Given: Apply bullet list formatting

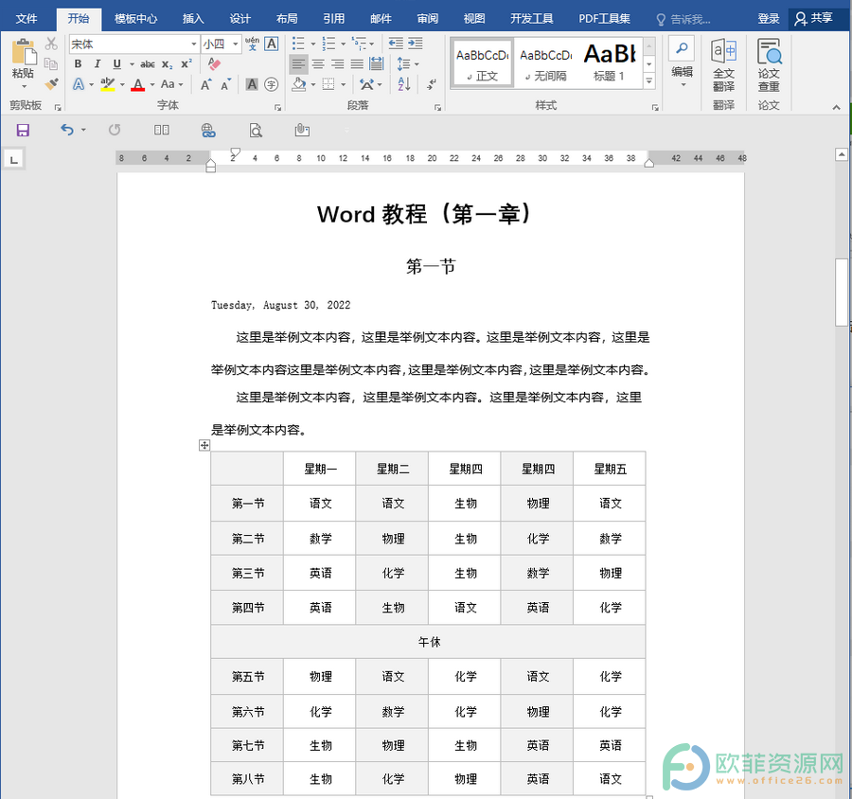Looking at the screenshot, I should [x=298, y=44].
